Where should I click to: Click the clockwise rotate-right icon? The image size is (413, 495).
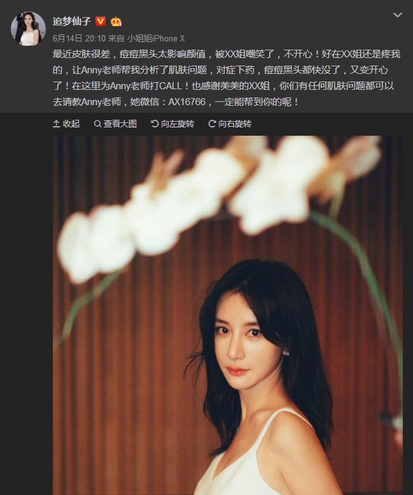(212, 124)
